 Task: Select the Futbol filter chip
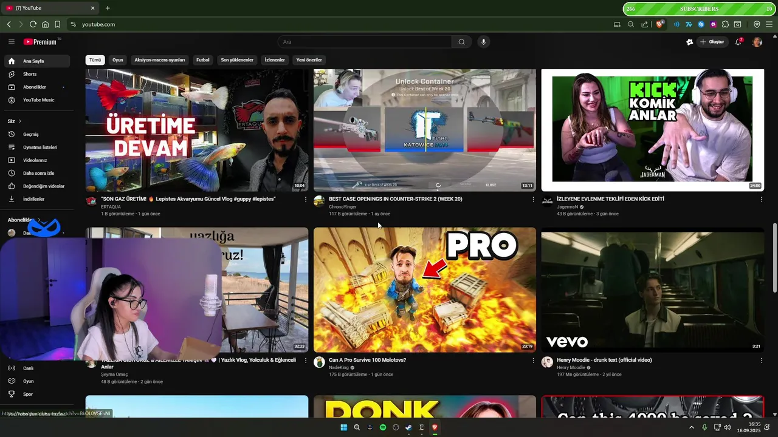[x=203, y=60]
